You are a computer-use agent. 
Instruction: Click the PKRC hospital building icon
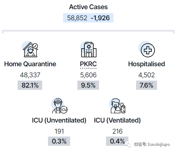click(x=88, y=49)
